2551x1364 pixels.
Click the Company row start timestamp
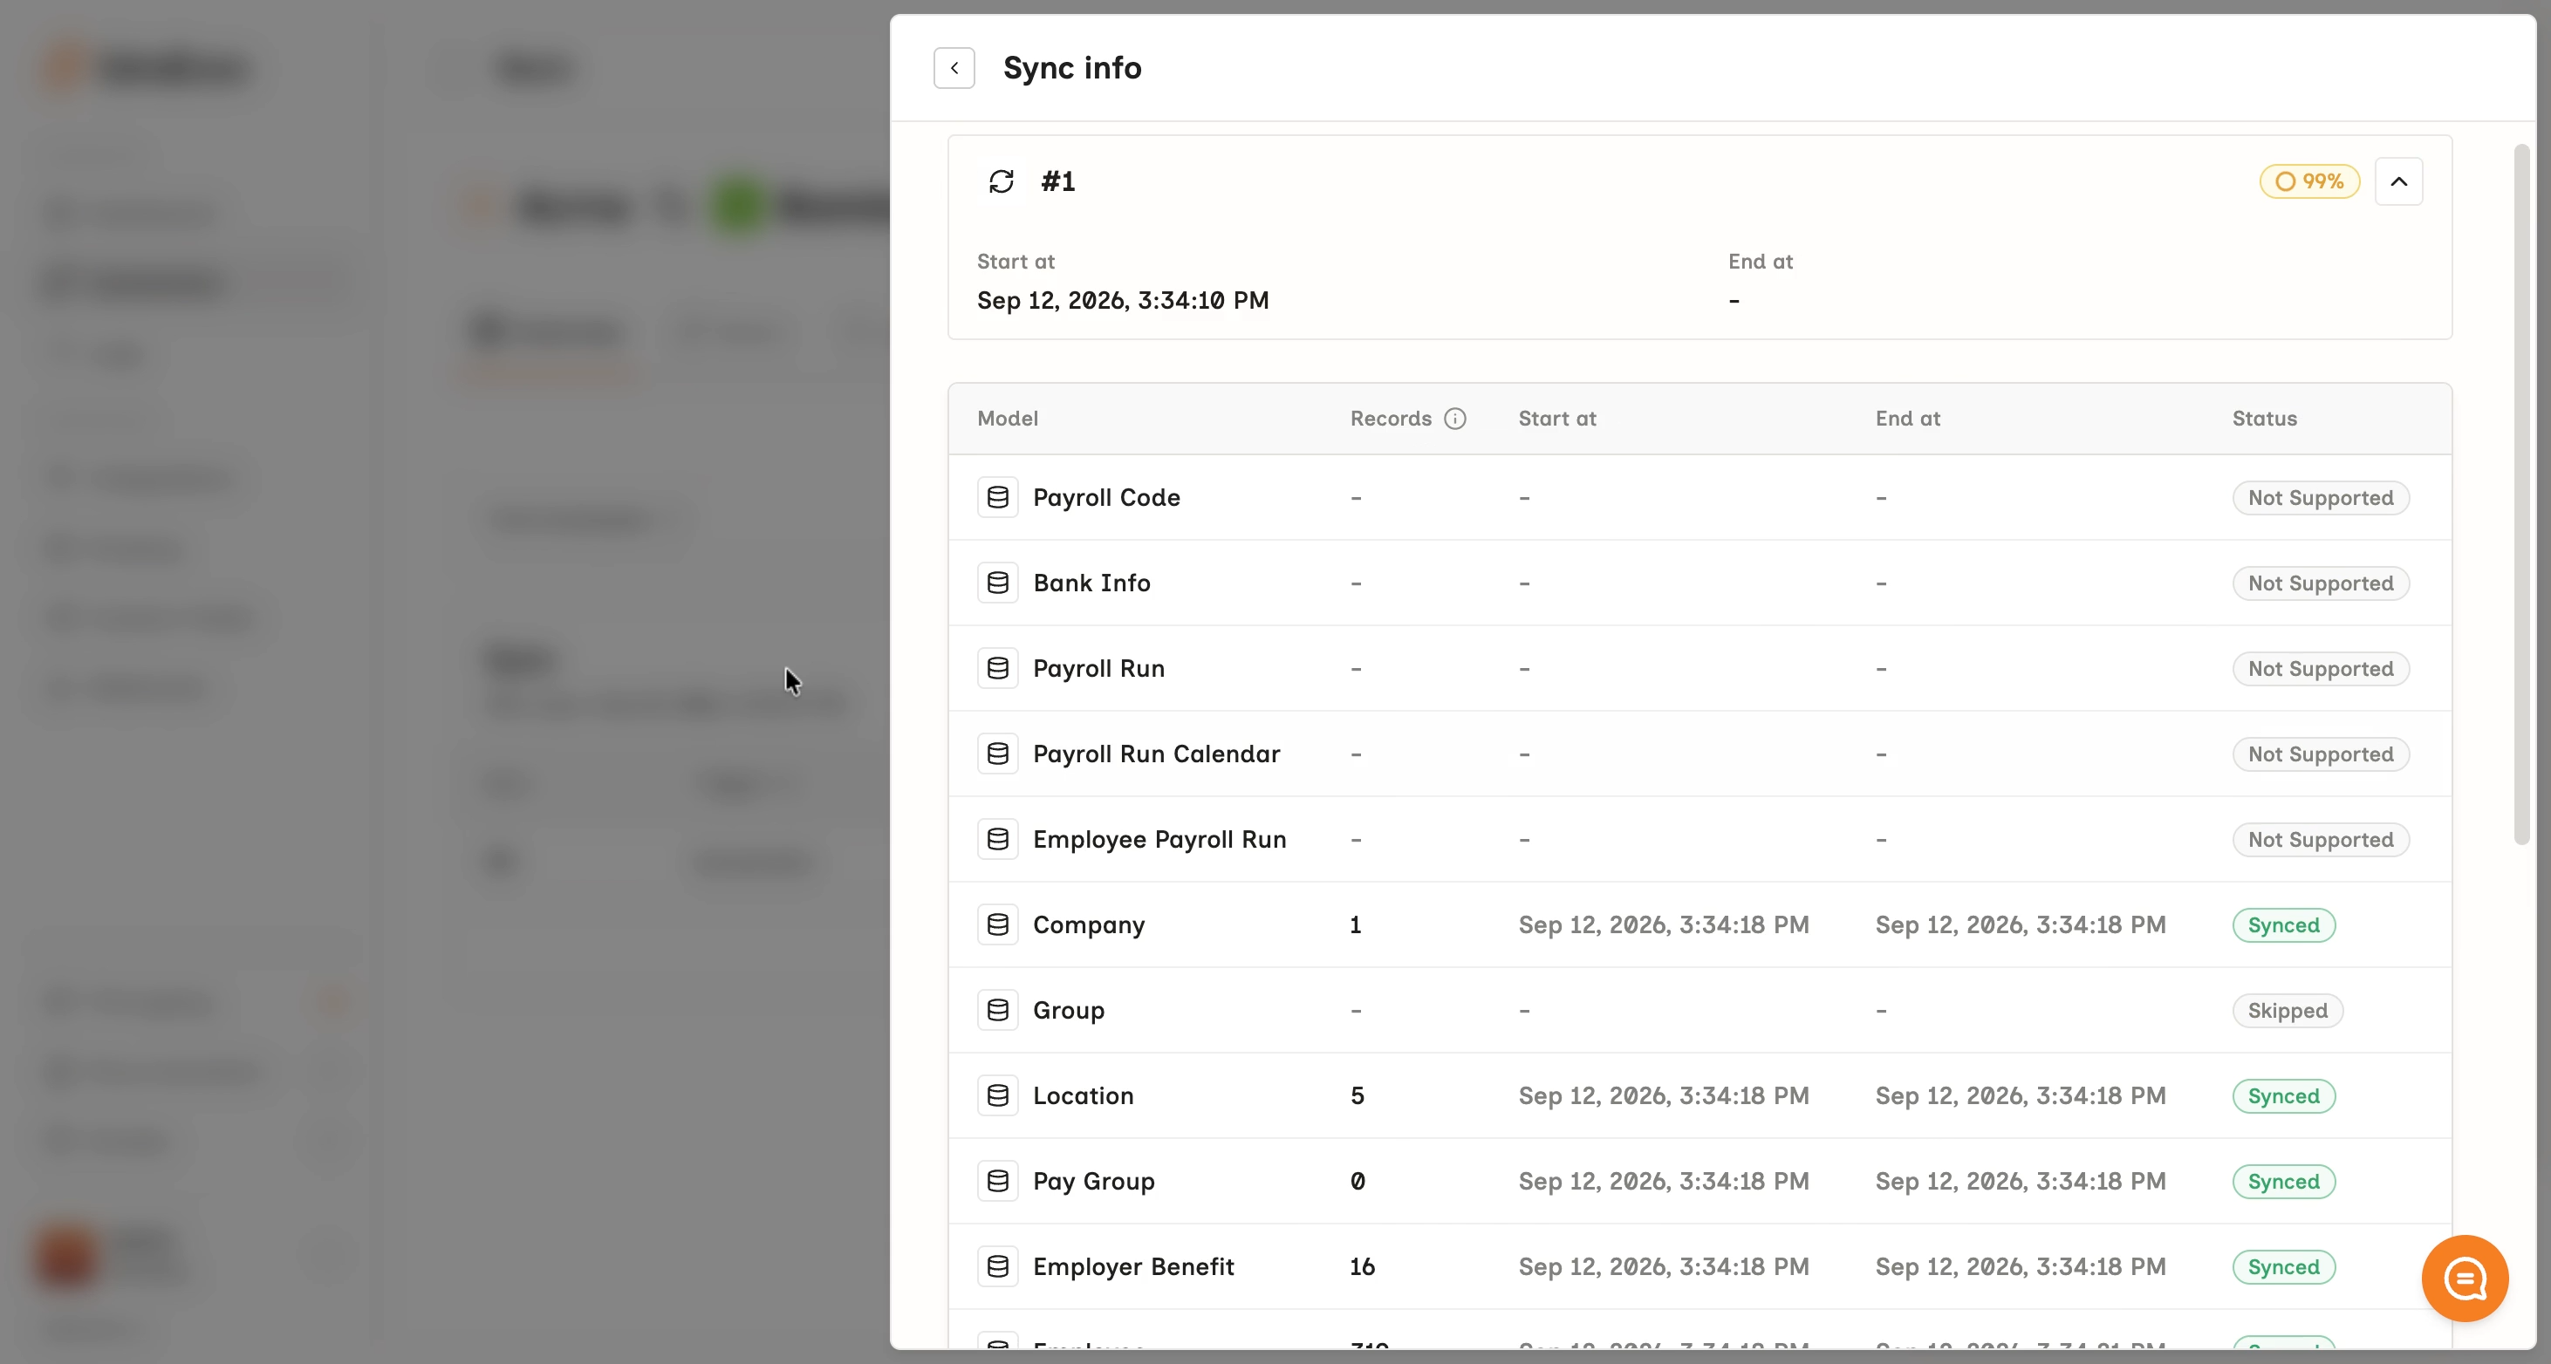(1664, 924)
